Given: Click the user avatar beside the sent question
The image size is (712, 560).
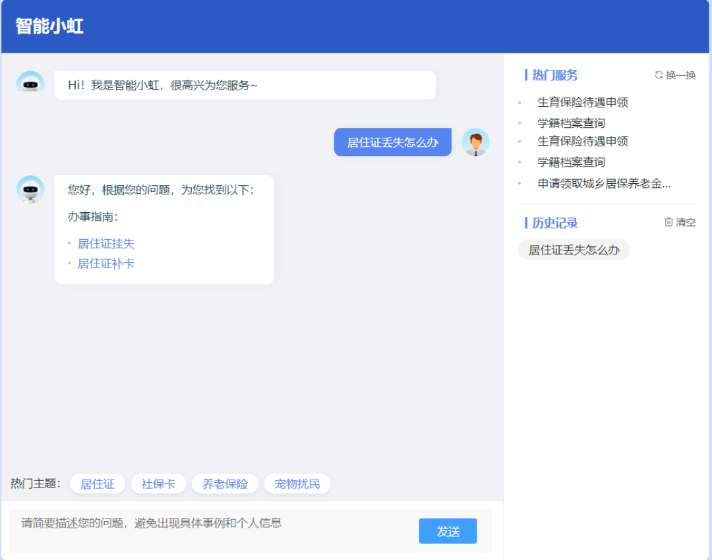Looking at the screenshot, I should (x=475, y=141).
